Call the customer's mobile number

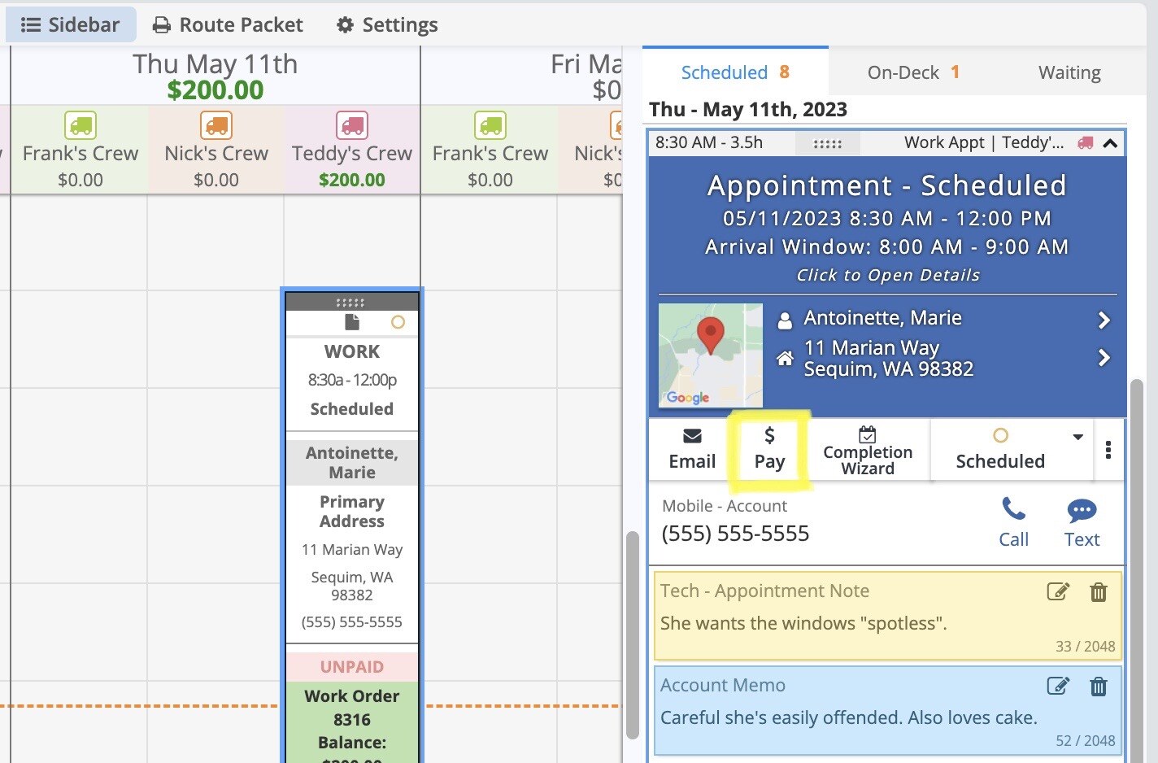pyautogui.click(x=1013, y=522)
